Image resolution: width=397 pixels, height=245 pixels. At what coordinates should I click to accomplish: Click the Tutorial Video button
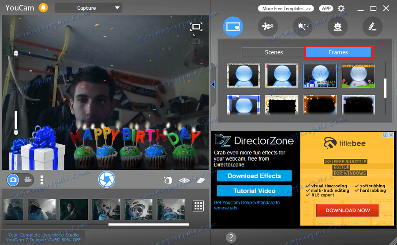(254, 191)
